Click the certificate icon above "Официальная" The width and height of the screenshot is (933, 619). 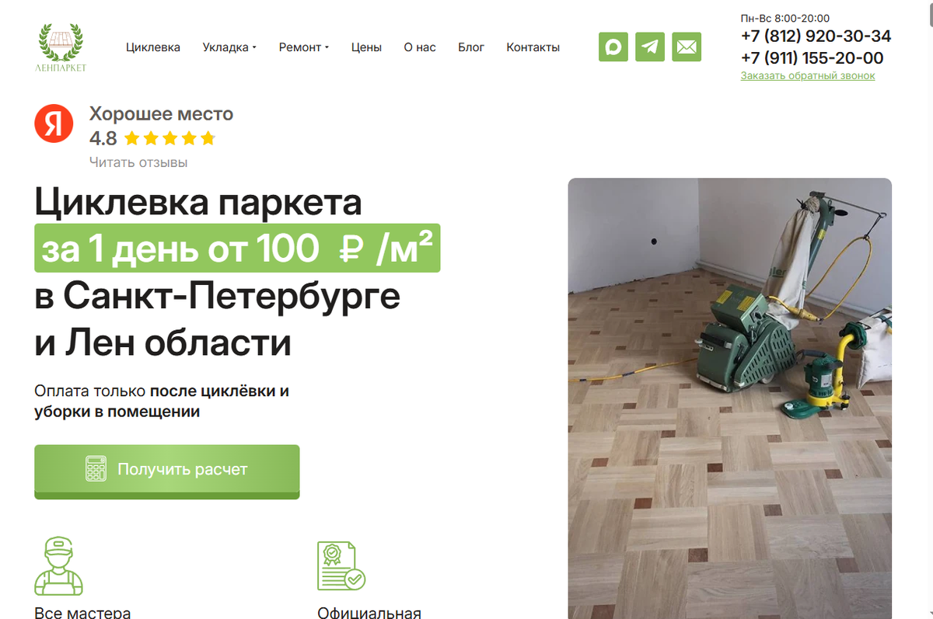pyautogui.click(x=341, y=565)
